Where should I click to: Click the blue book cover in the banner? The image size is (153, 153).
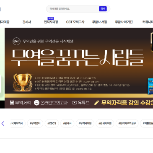pos(150,86)
